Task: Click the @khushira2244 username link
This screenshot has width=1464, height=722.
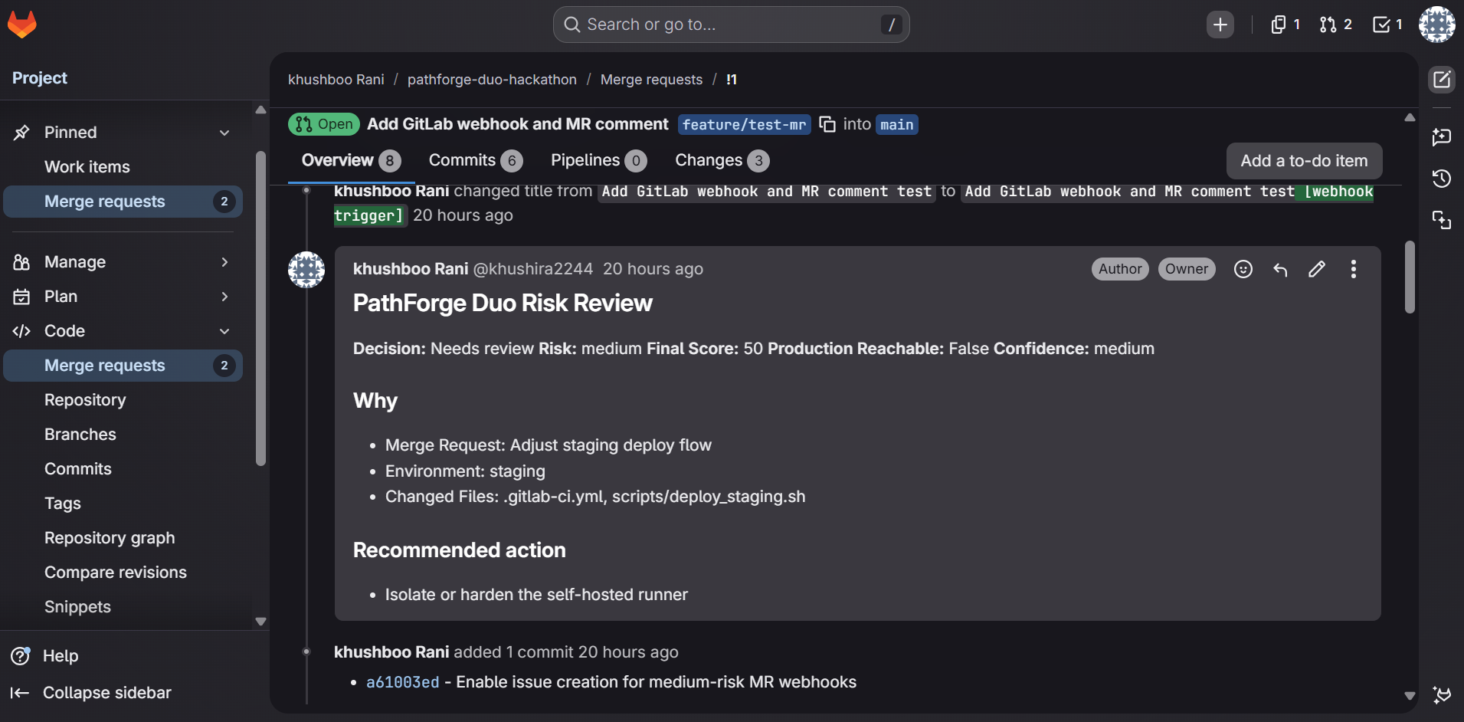Action: click(x=533, y=269)
